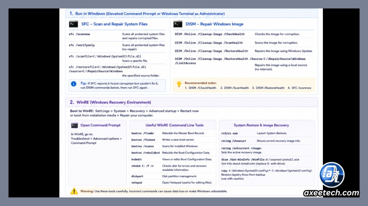The height and width of the screenshot is (206, 368).
Task: Click the 'copy X:\Windows\System32\config\*' command
Action: (267, 171)
